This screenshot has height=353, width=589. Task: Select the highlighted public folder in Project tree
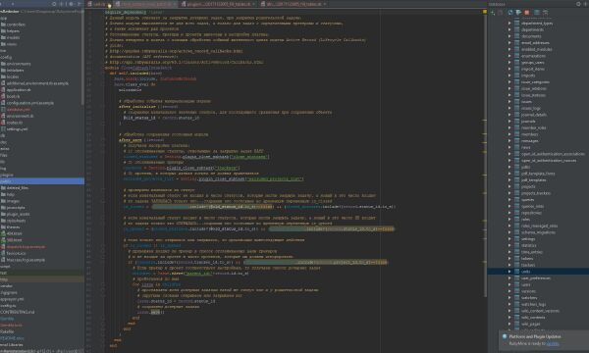coord(42,181)
